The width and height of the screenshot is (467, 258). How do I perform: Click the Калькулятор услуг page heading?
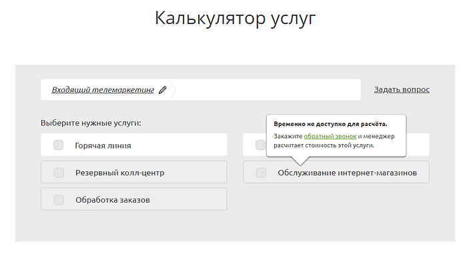(x=235, y=19)
